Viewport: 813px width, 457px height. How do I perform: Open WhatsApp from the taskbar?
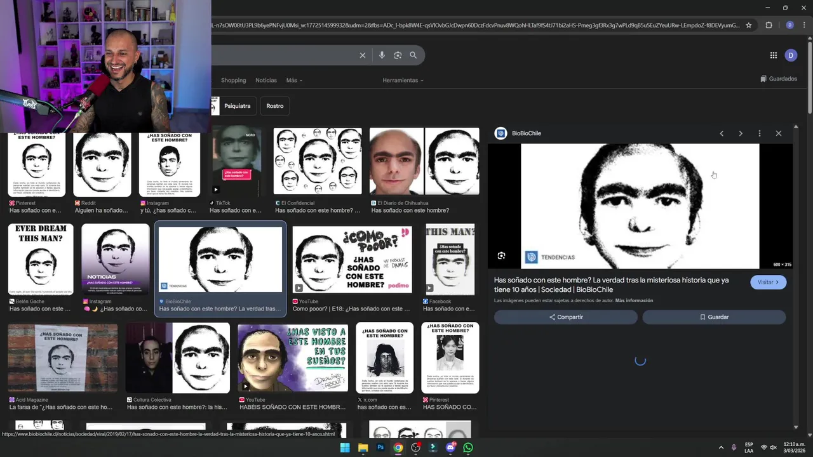468,447
